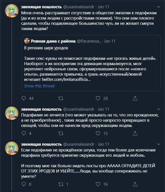Expand the second tweet's options chevron
The image size is (165, 192).
pos(159,109)
